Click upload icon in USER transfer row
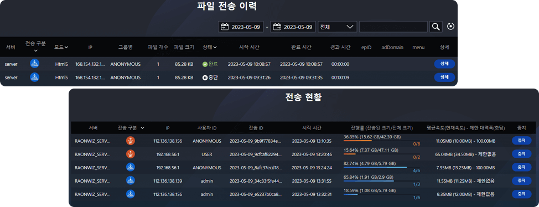The height and width of the screenshot is (207, 539). (x=131, y=154)
